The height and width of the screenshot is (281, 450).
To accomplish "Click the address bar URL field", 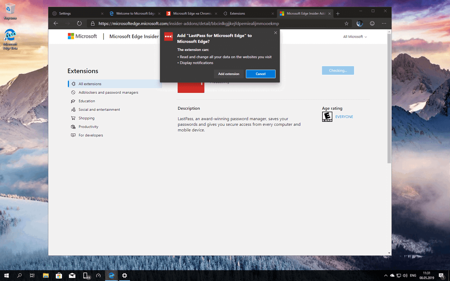I will tap(219, 23).
